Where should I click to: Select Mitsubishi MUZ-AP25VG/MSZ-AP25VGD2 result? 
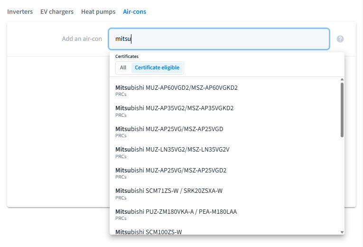171,172
